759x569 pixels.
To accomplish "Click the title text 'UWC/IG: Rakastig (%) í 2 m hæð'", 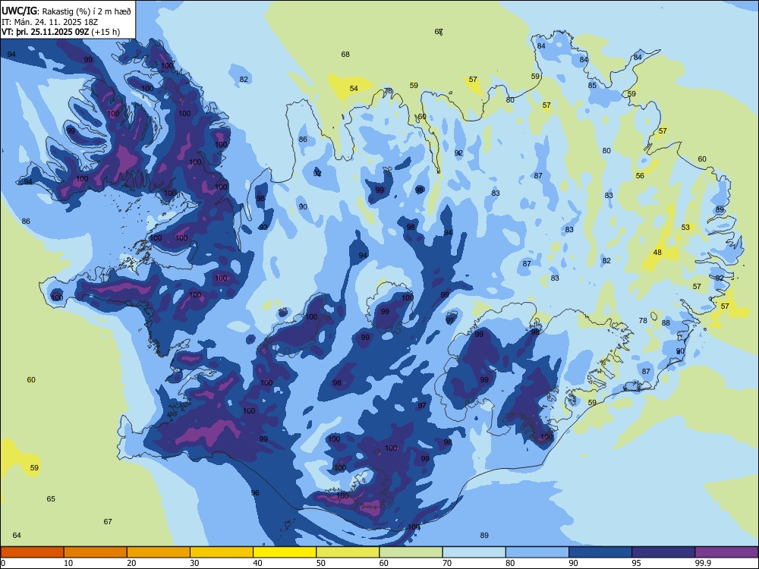I will click(x=66, y=11).
